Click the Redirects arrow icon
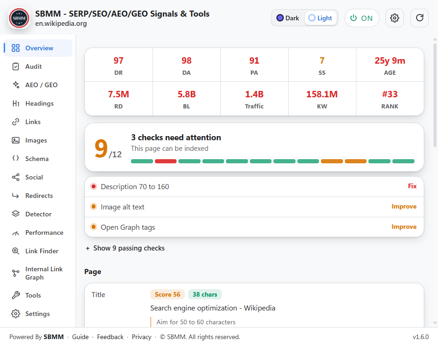This screenshot has height=346, width=438. (16, 196)
